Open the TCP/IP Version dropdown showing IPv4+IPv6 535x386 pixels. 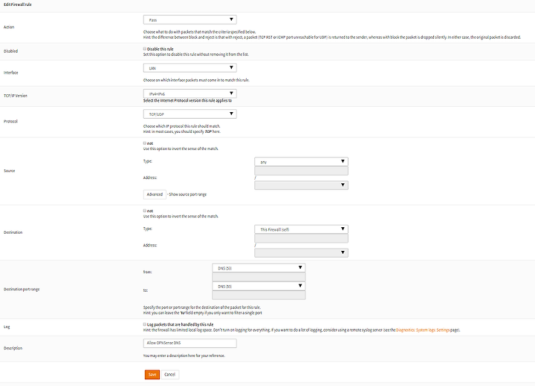(x=189, y=94)
